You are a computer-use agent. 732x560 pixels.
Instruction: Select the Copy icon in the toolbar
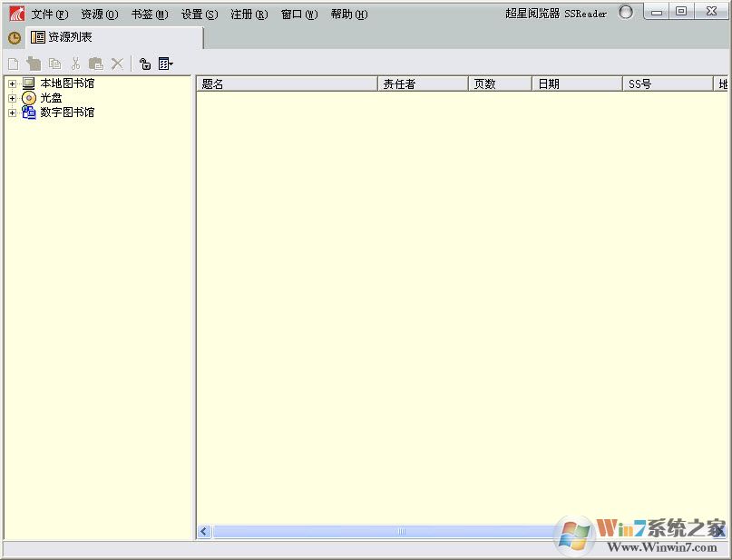(x=54, y=64)
